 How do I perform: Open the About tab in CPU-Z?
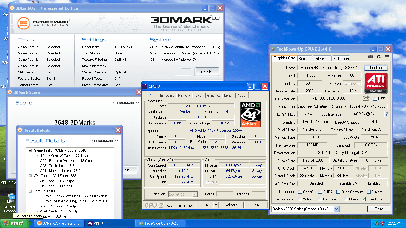(x=242, y=95)
